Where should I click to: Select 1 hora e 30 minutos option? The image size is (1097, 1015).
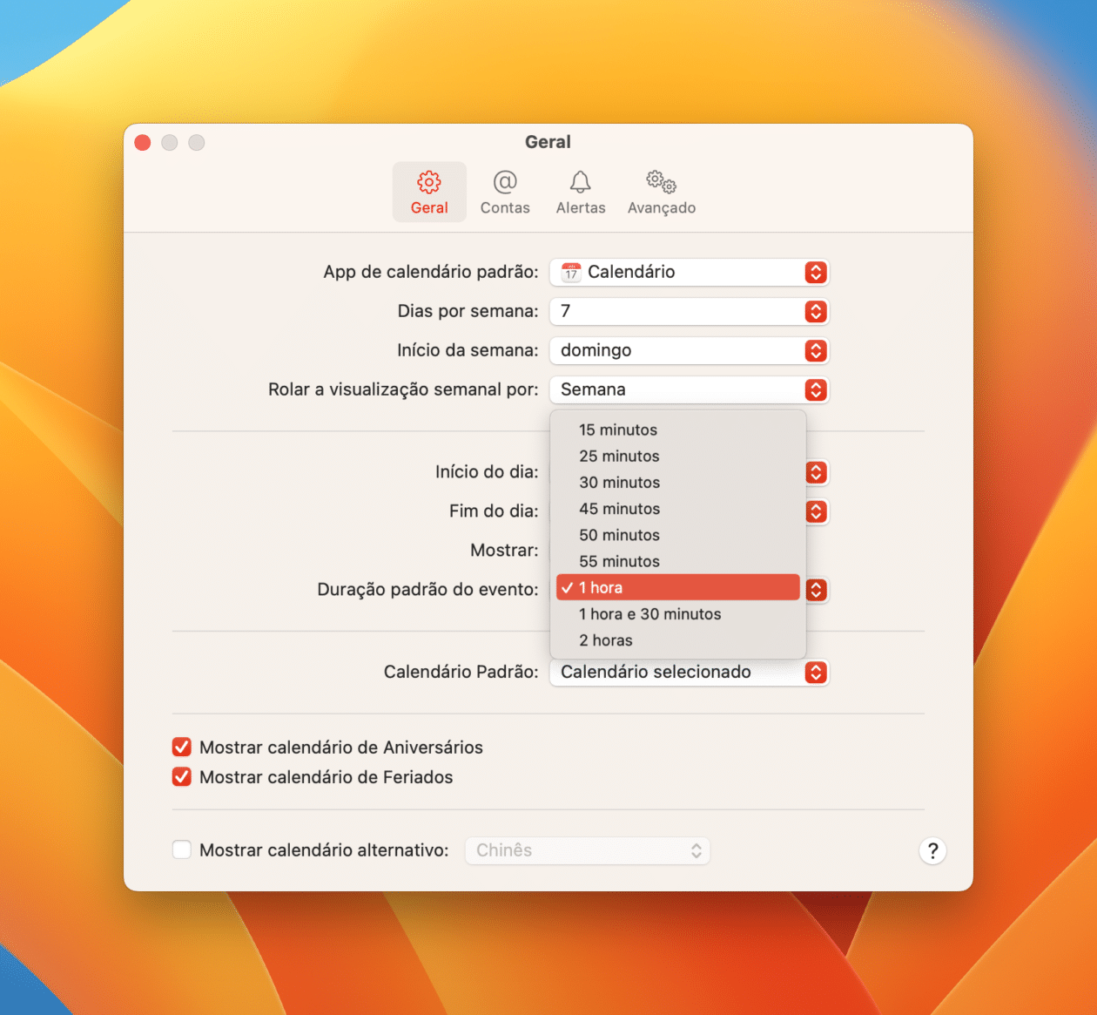point(649,613)
